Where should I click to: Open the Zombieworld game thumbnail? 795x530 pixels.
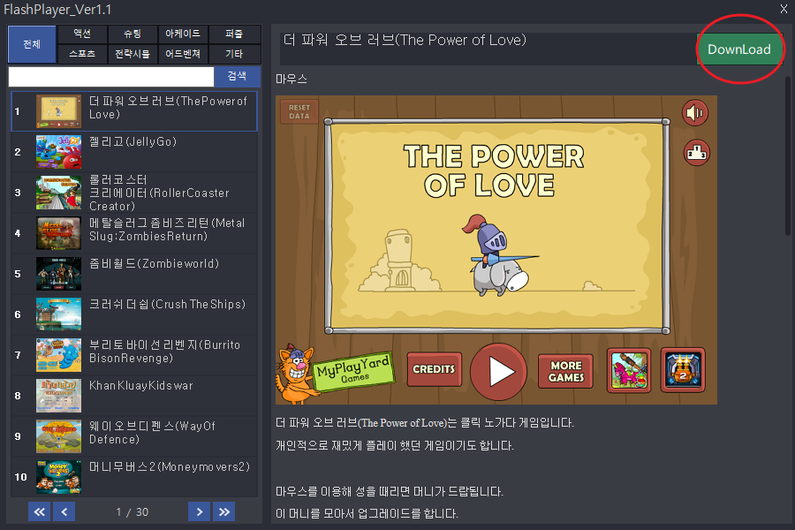point(58,273)
